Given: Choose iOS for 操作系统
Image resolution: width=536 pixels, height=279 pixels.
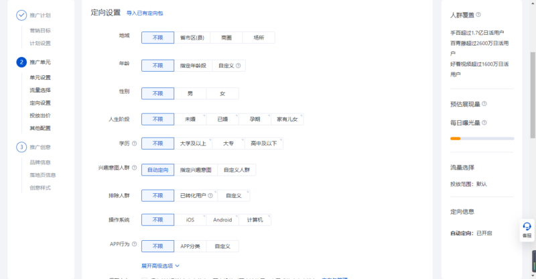Looking at the screenshot, I should [190, 219].
